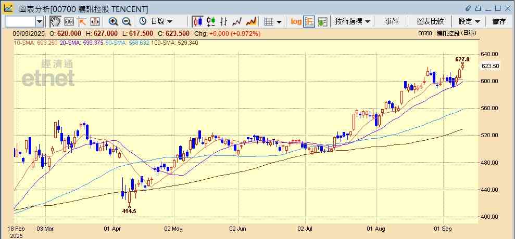
Task: Click the 儲存 button
Action: (x=499, y=22)
